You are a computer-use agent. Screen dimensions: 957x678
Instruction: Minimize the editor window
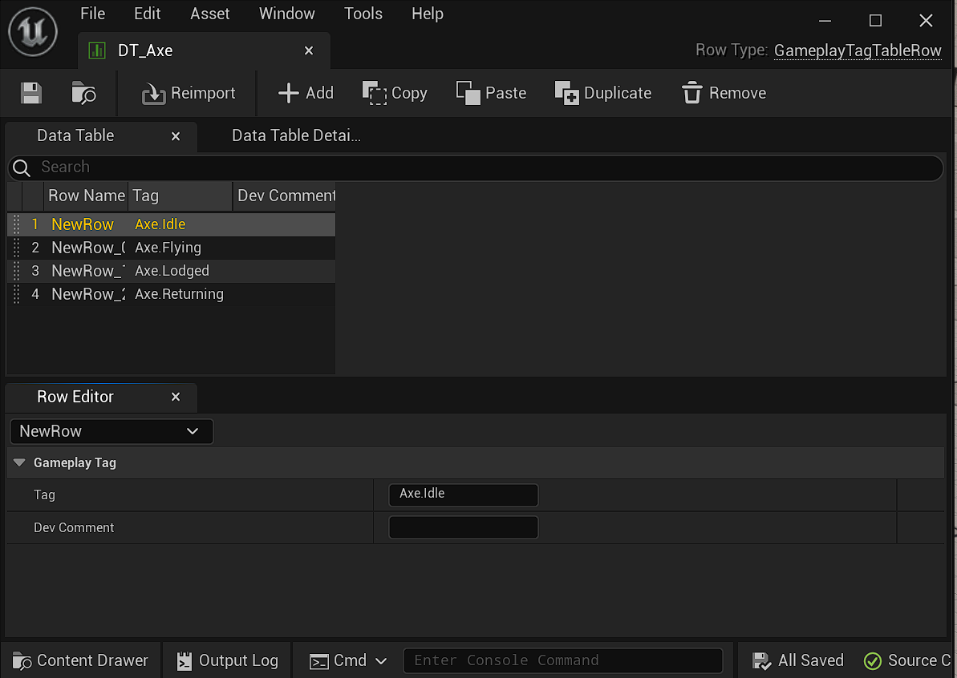click(x=825, y=21)
